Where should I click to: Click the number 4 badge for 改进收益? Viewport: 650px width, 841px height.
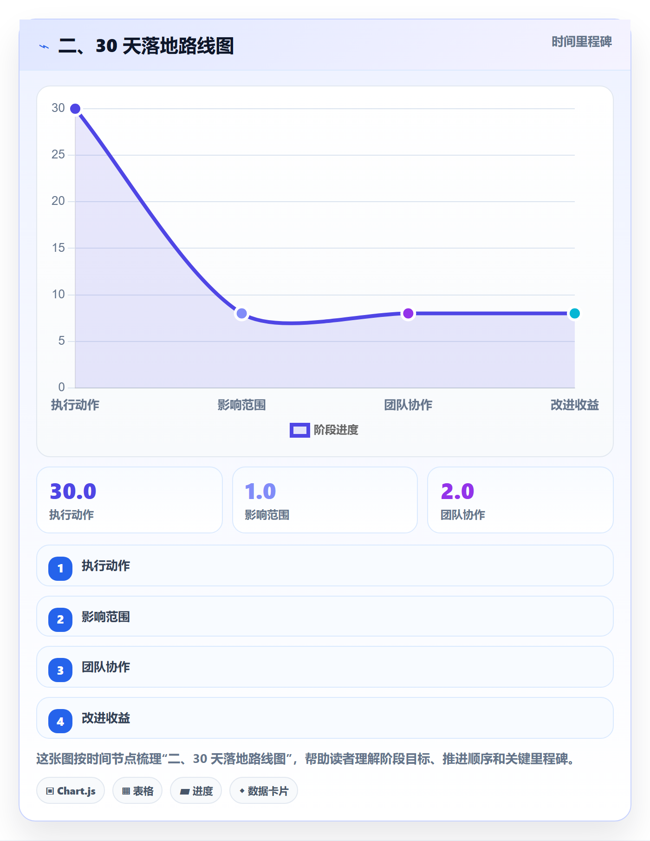point(60,721)
